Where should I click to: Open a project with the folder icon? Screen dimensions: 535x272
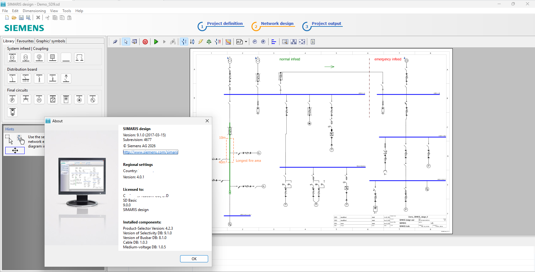coord(14,18)
